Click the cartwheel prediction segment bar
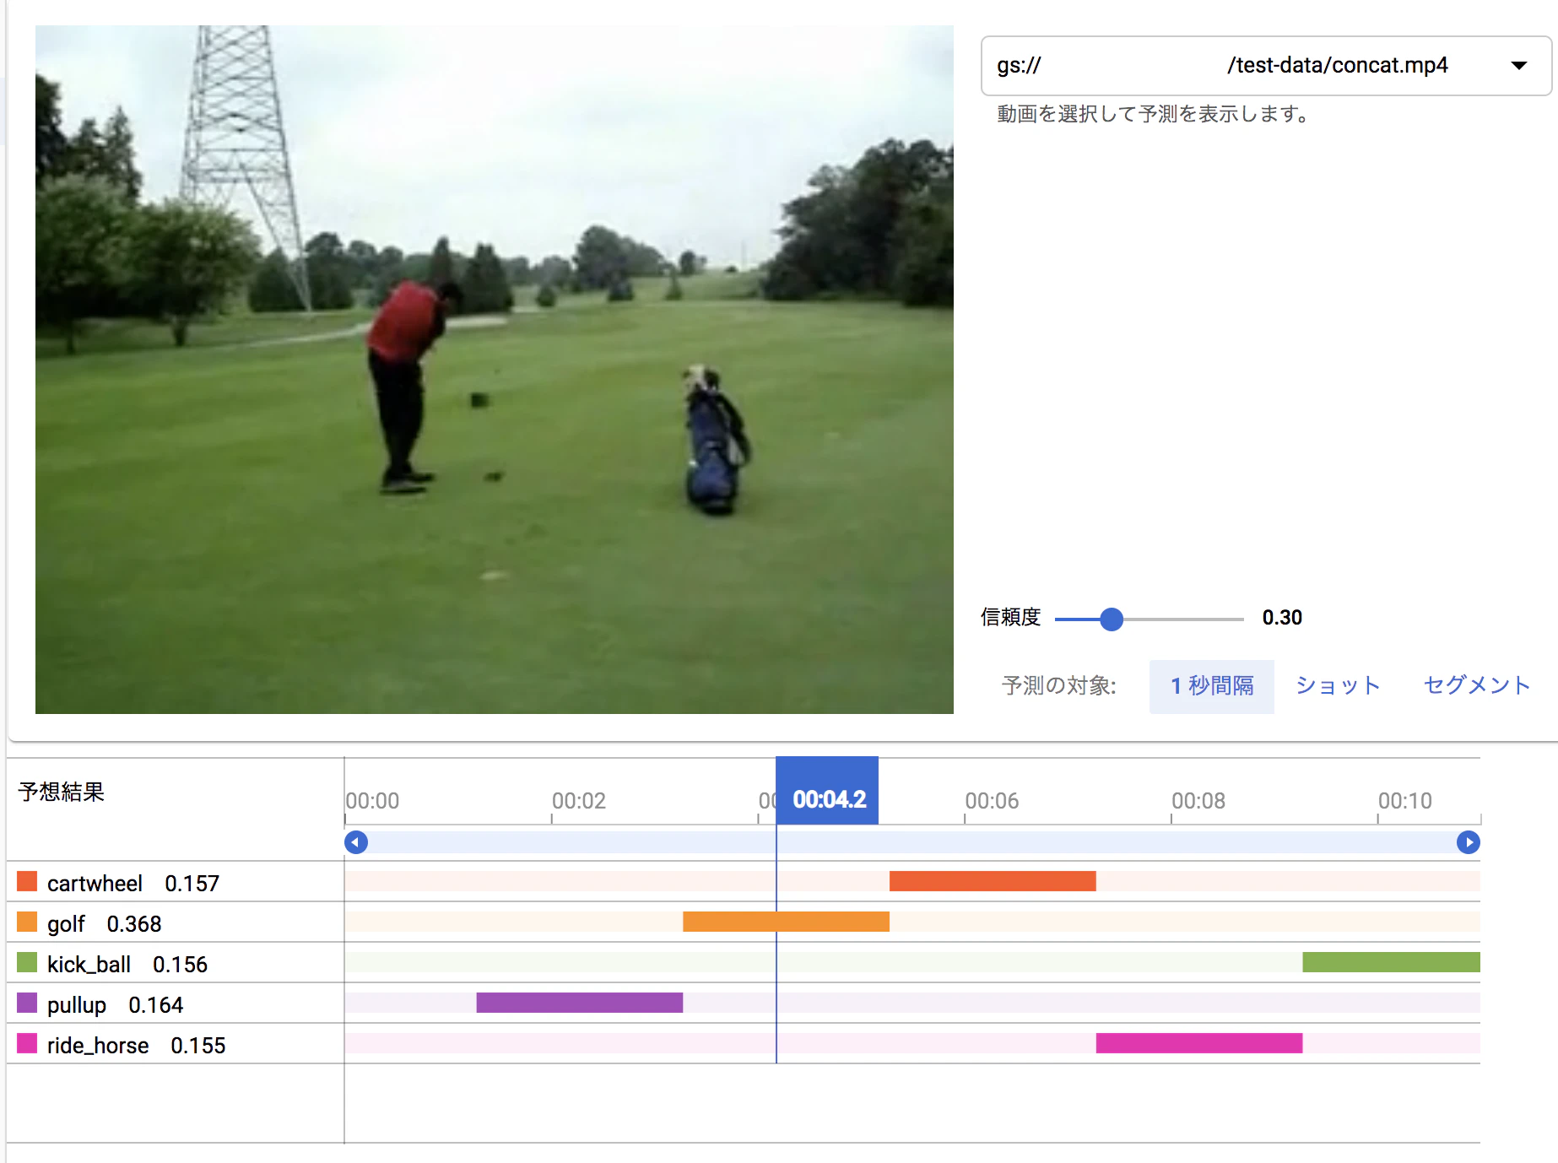The width and height of the screenshot is (1558, 1163). 993,881
